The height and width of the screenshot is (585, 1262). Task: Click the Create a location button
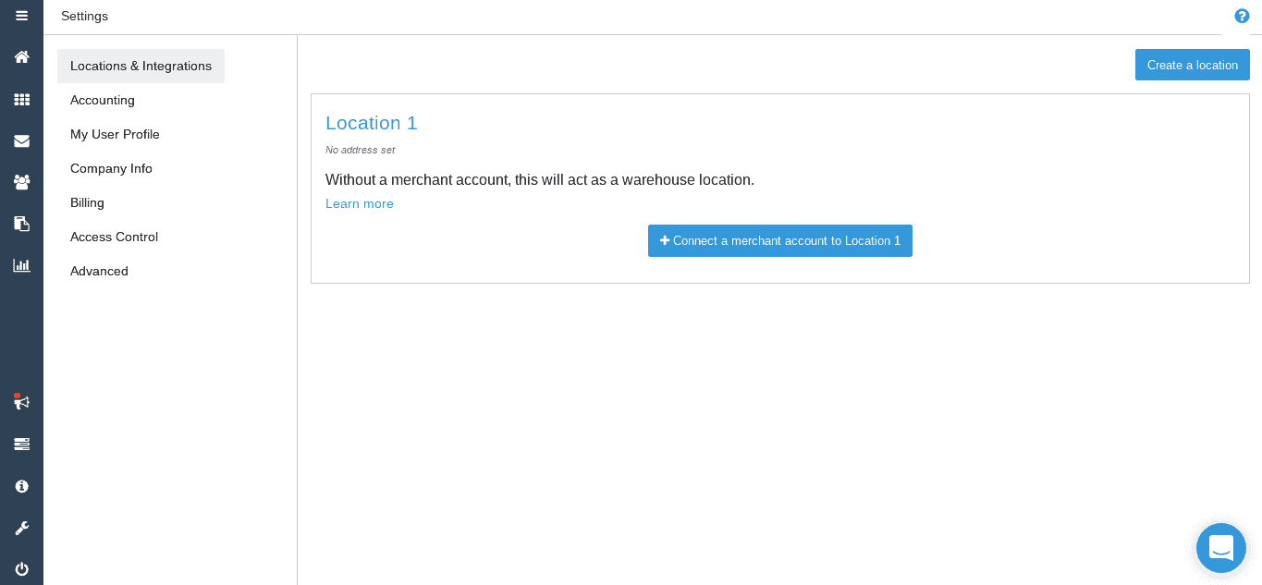pyautogui.click(x=1193, y=65)
